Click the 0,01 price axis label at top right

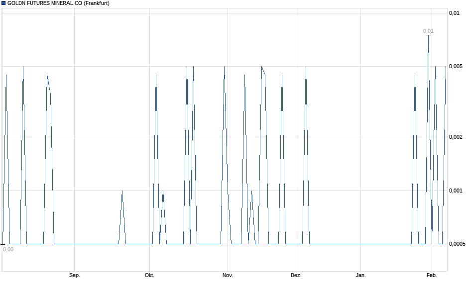tap(454, 13)
